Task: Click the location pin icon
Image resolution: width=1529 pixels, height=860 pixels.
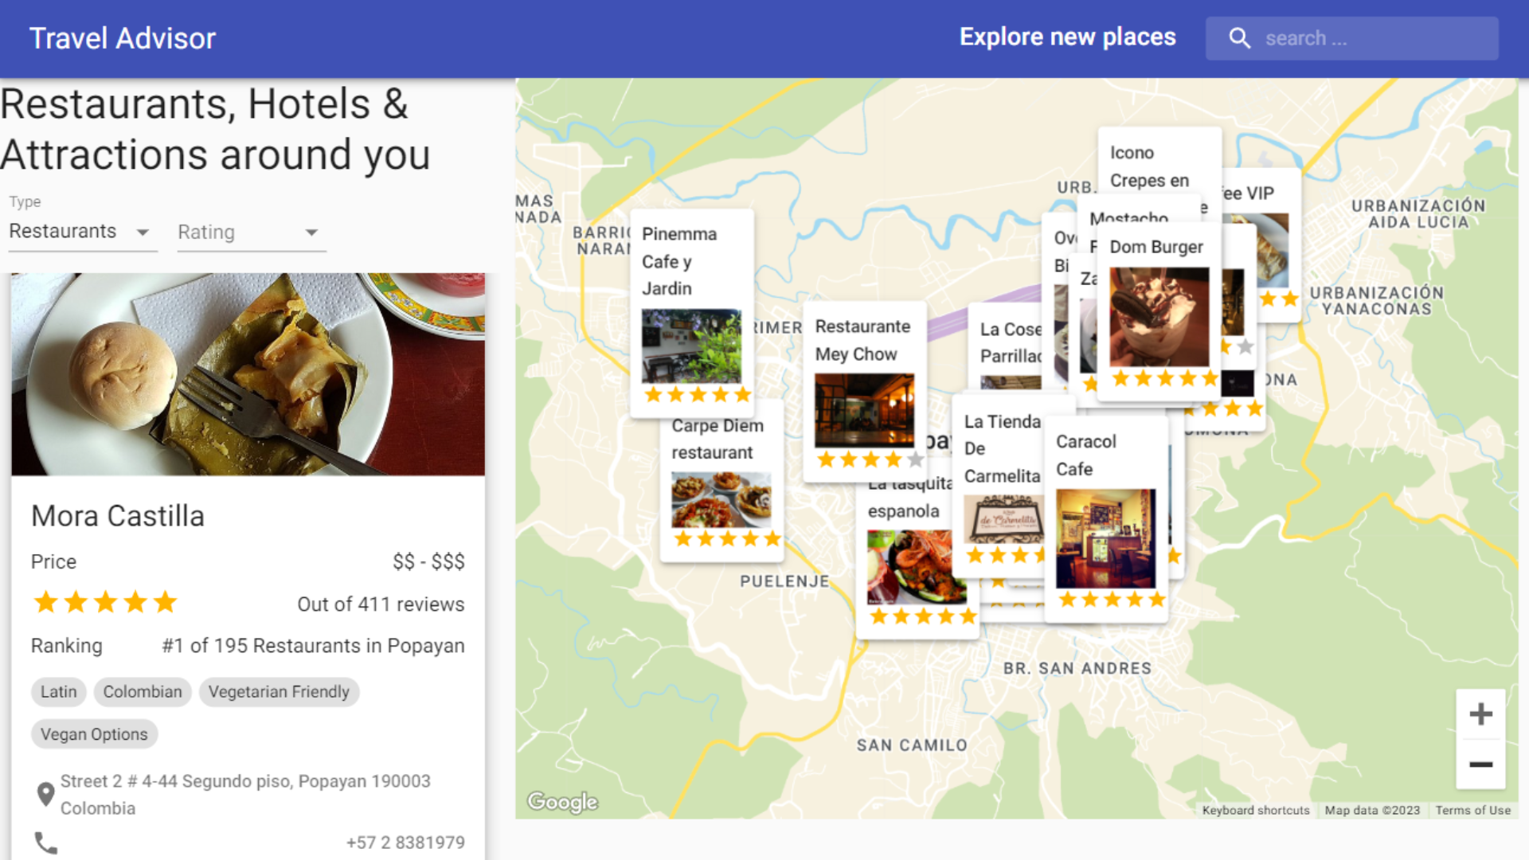Action: click(x=45, y=794)
